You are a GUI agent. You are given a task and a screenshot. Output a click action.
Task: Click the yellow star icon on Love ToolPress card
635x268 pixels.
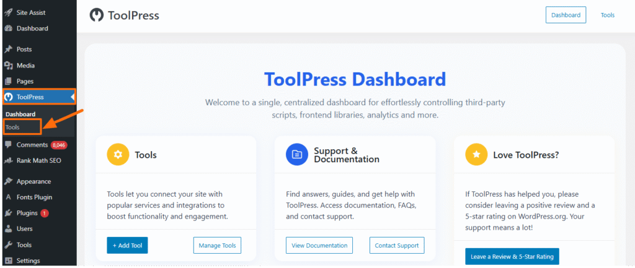476,155
